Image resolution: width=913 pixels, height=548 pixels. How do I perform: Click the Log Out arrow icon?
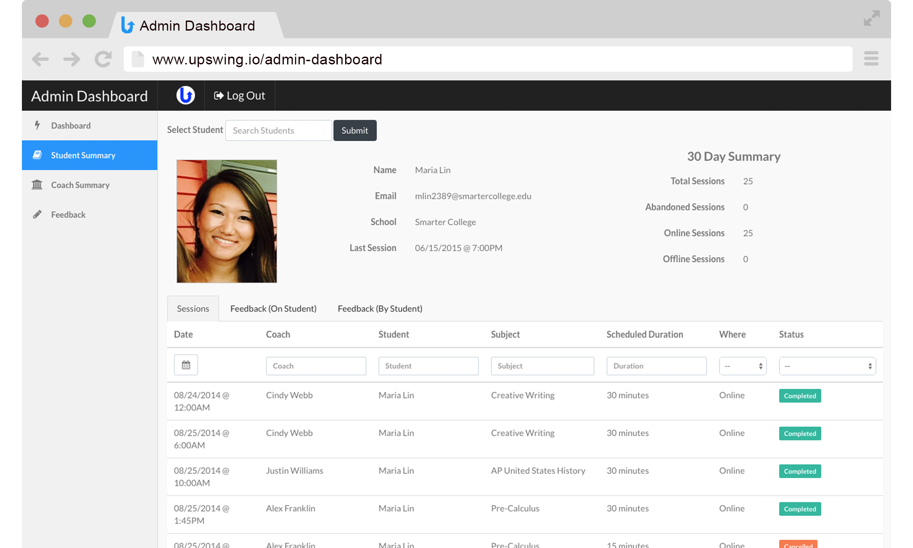coord(219,95)
